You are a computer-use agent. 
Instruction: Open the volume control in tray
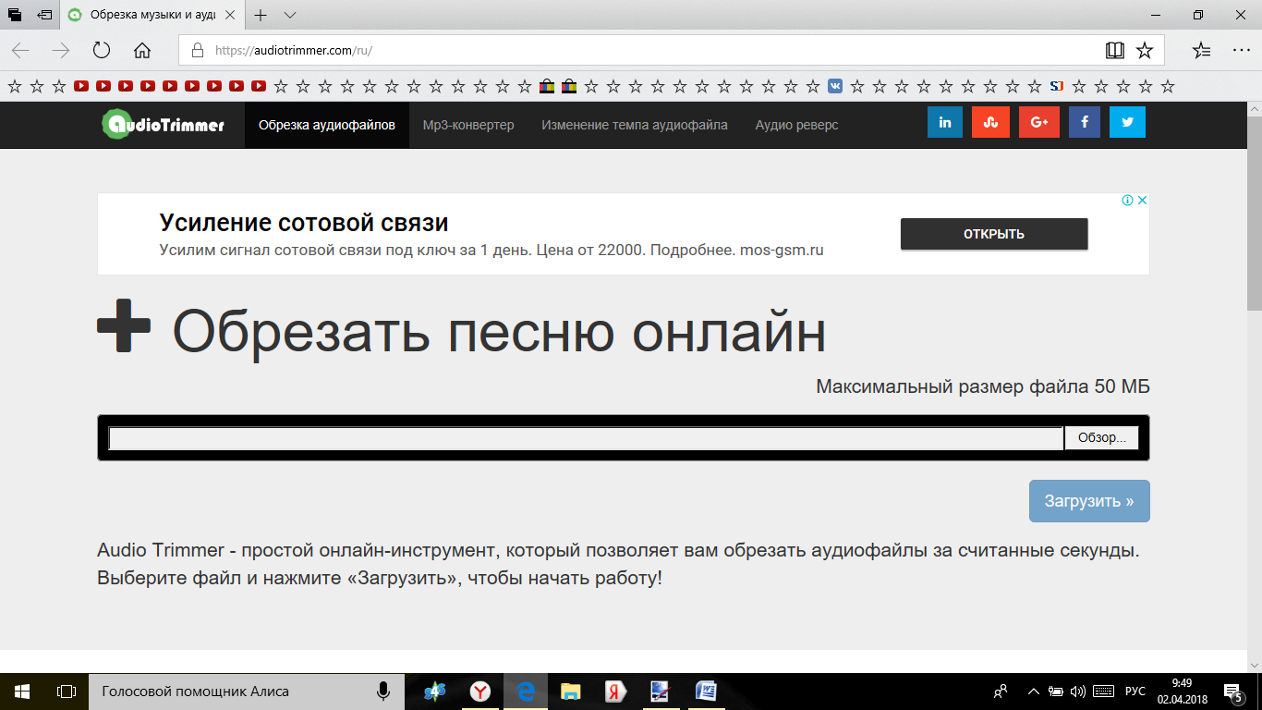click(x=1077, y=692)
